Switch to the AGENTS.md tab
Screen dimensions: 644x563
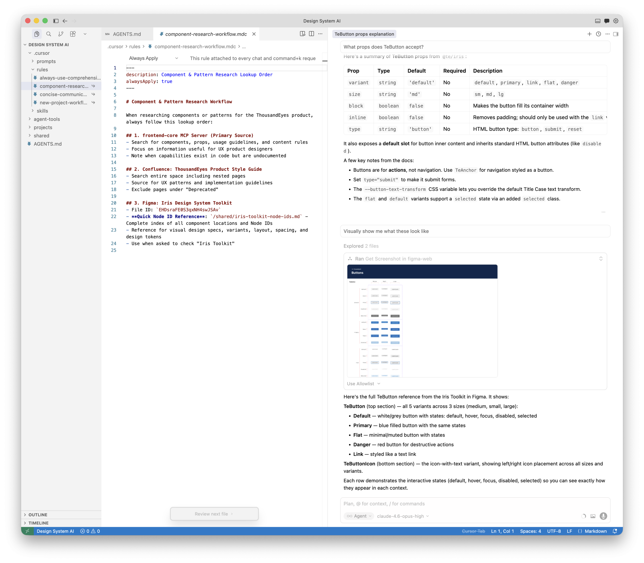[127, 34]
